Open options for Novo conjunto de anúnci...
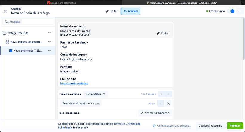245x132 pixels. [x=50, y=42]
